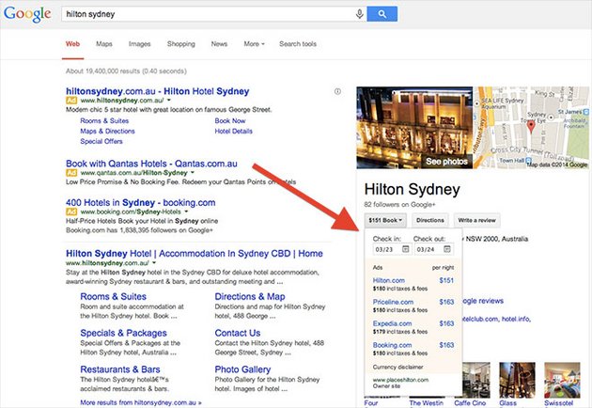This screenshot has width=592, height=408.
Task: Switch to the Maps tab
Action: coord(104,44)
